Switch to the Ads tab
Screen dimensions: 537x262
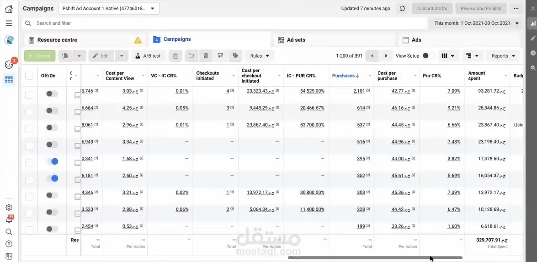(x=460, y=40)
